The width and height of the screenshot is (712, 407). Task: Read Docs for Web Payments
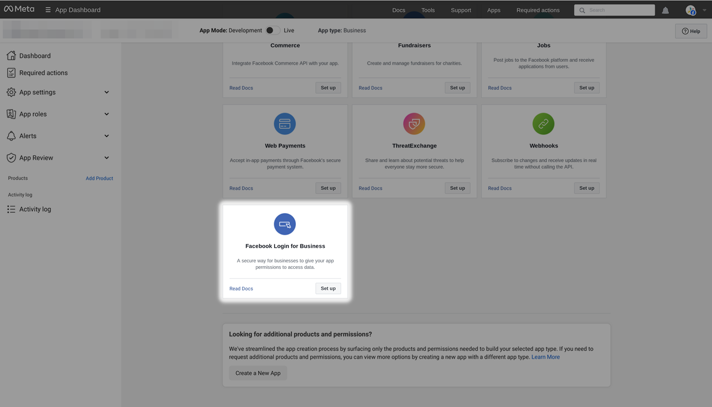[241, 188]
